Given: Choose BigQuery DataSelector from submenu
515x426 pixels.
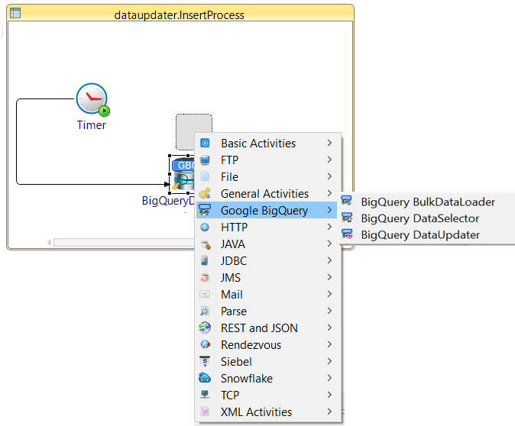Looking at the screenshot, I should click(x=419, y=218).
